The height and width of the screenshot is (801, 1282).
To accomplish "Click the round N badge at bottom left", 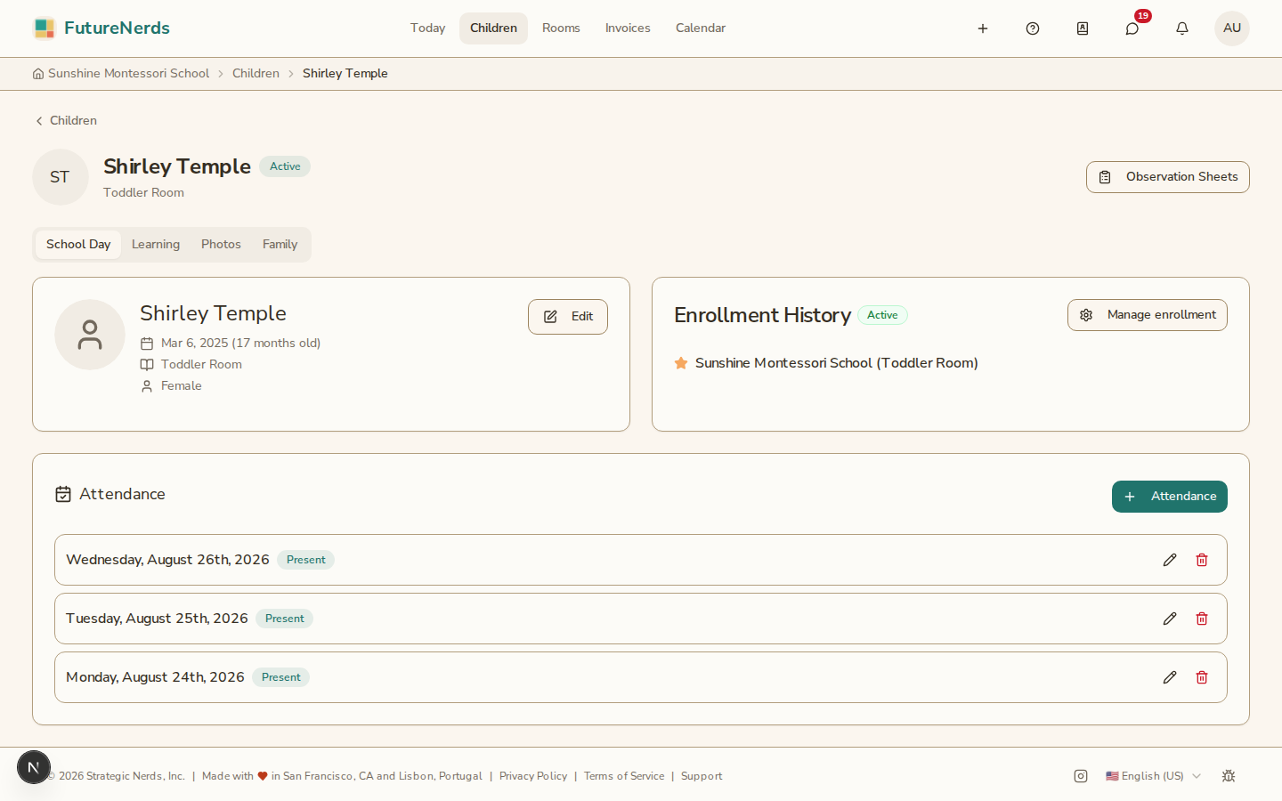I will (x=34, y=767).
